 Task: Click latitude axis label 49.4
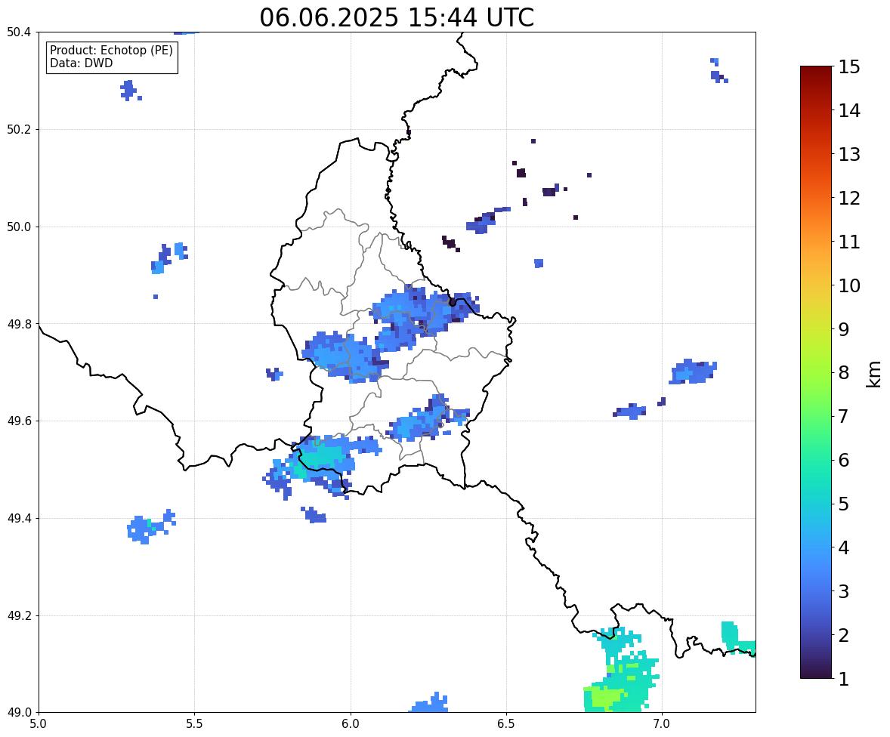coord(19,519)
